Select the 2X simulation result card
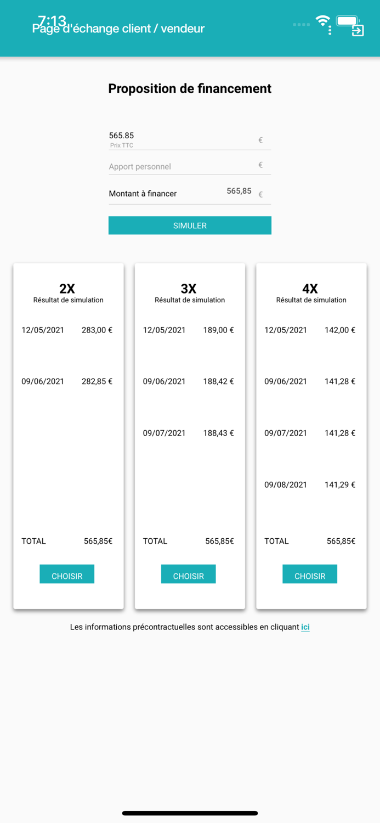This screenshot has width=380, height=823. point(68,435)
